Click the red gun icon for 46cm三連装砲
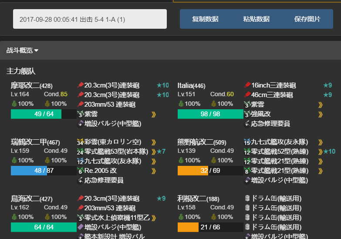This screenshot has height=239, width=341. [247, 94]
